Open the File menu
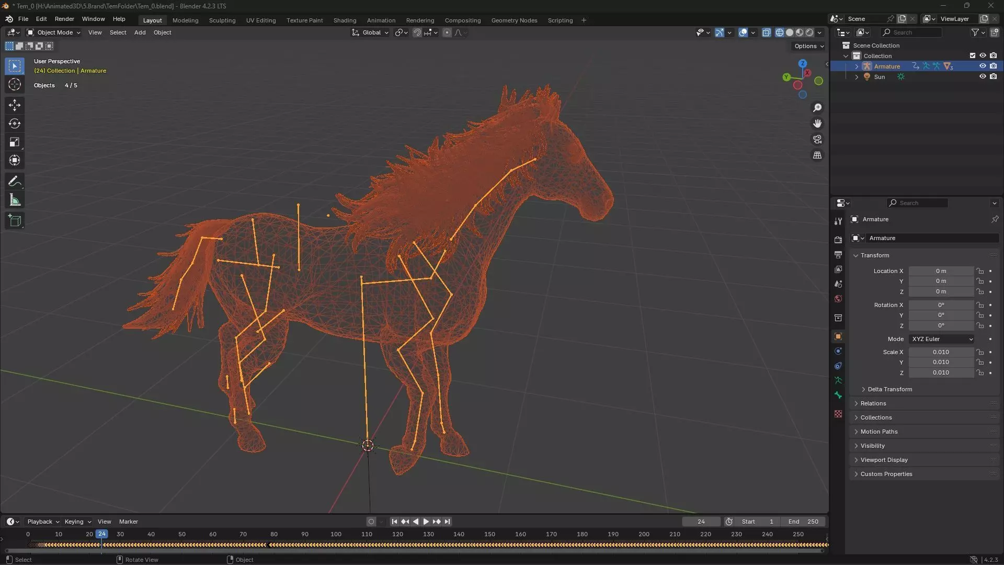 [23, 19]
